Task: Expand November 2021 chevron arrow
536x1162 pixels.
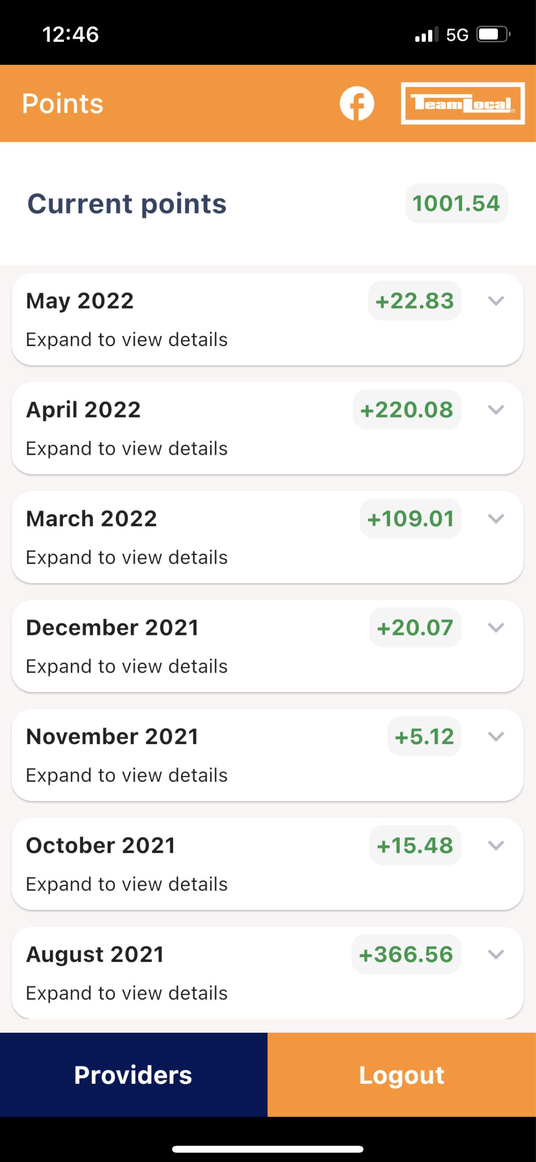Action: point(496,737)
